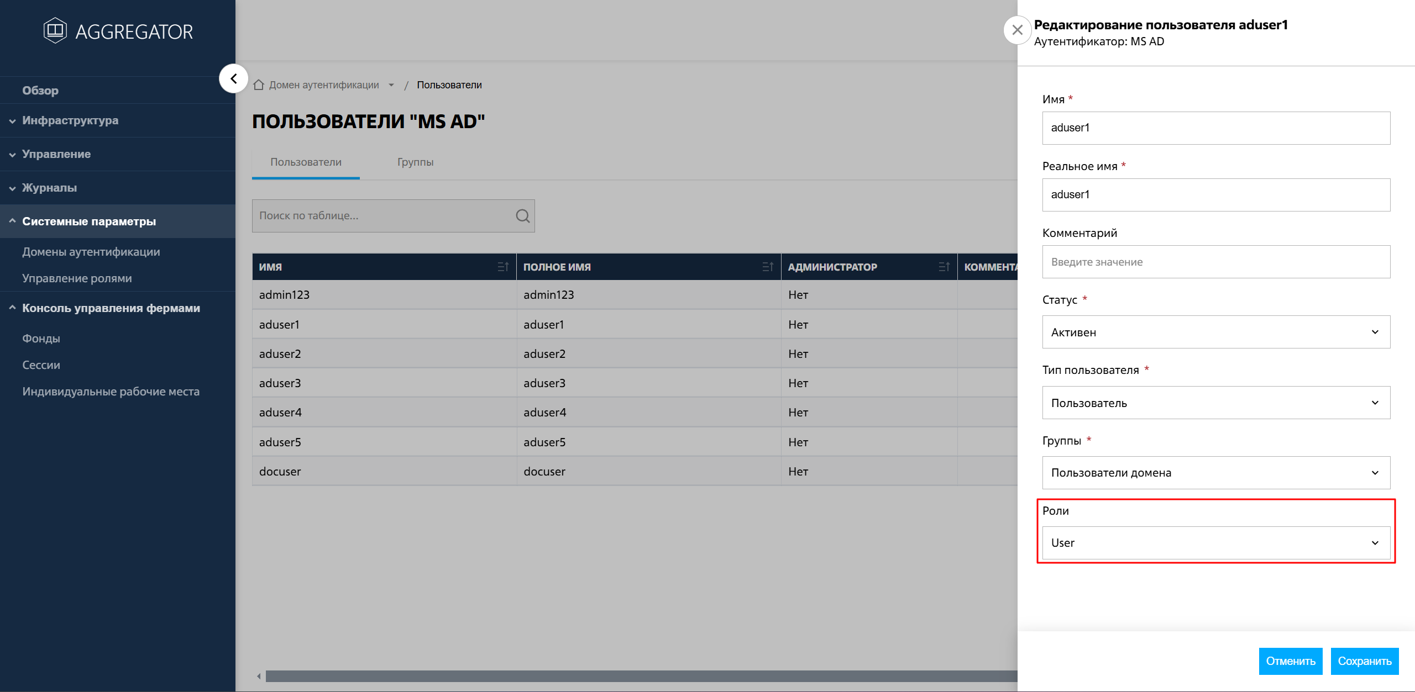Sort by the АДМИНИСТРАТОР column icon
1415x692 pixels.
tap(944, 267)
